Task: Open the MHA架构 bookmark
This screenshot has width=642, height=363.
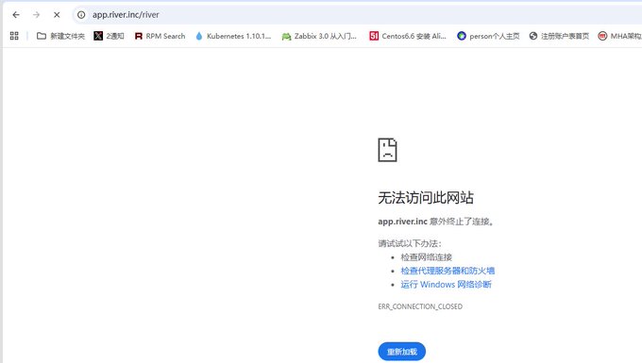Action: pos(620,36)
